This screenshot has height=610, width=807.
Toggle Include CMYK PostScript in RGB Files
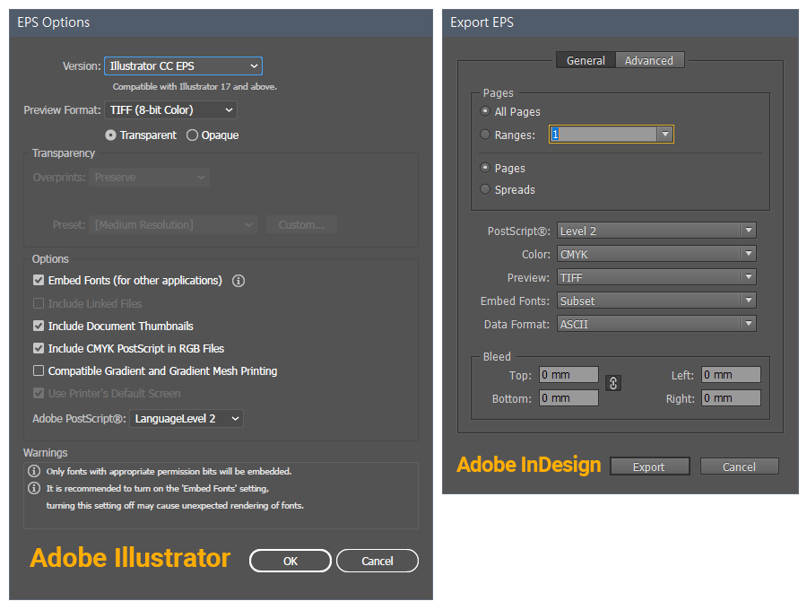pos(39,348)
